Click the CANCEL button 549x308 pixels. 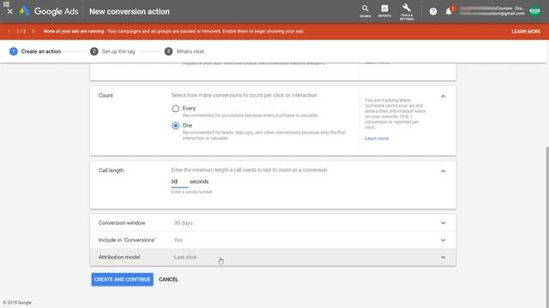[168, 280]
